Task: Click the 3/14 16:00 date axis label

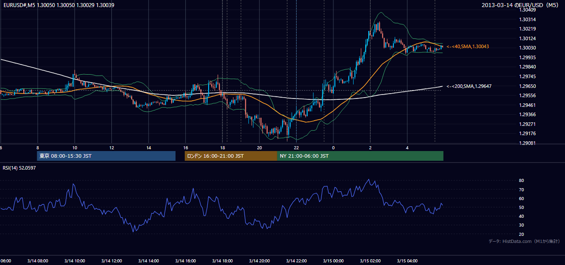Action: pyautogui.click(x=185, y=261)
